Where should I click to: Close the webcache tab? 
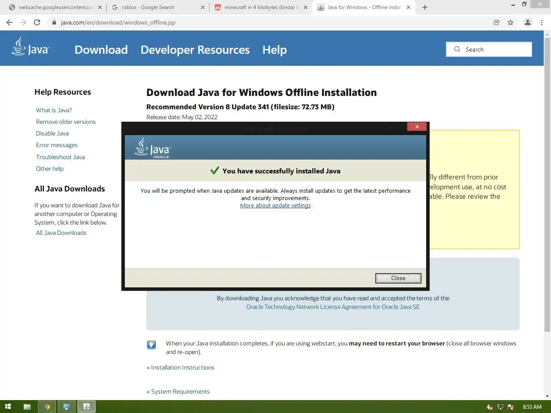tap(100, 7)
